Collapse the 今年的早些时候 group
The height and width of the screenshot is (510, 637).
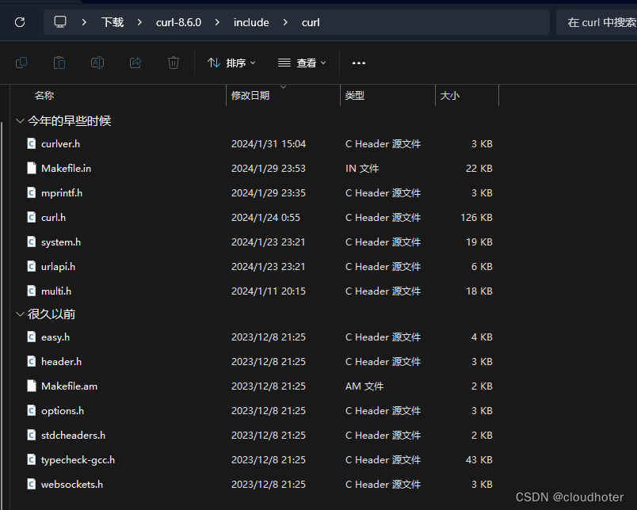pos(20,120)
